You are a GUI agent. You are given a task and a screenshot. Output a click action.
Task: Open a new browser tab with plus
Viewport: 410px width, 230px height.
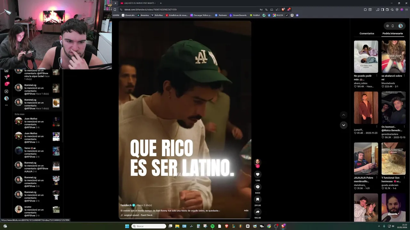161,3
